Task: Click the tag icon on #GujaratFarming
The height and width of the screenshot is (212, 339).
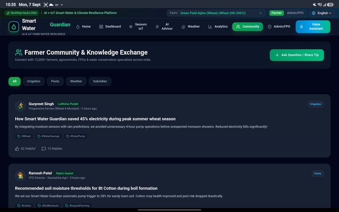Action: 66,206
